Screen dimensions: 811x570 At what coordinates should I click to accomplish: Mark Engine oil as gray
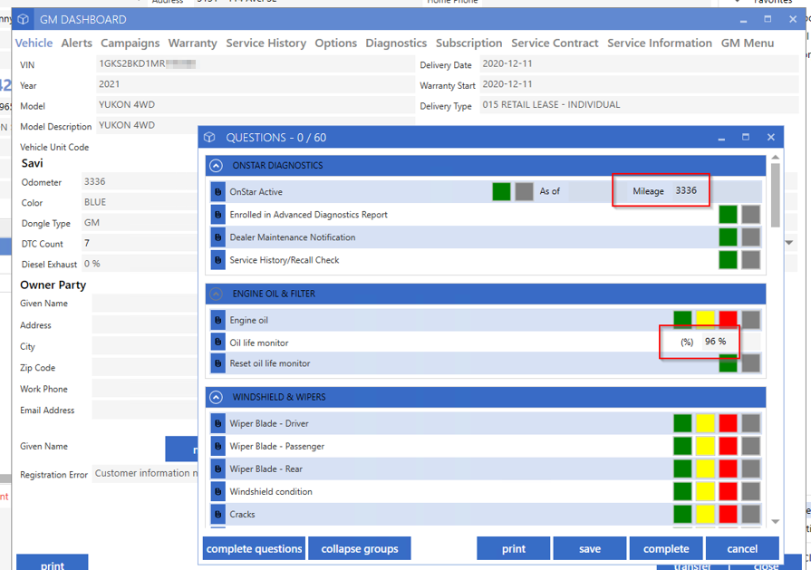click(750, 320)
